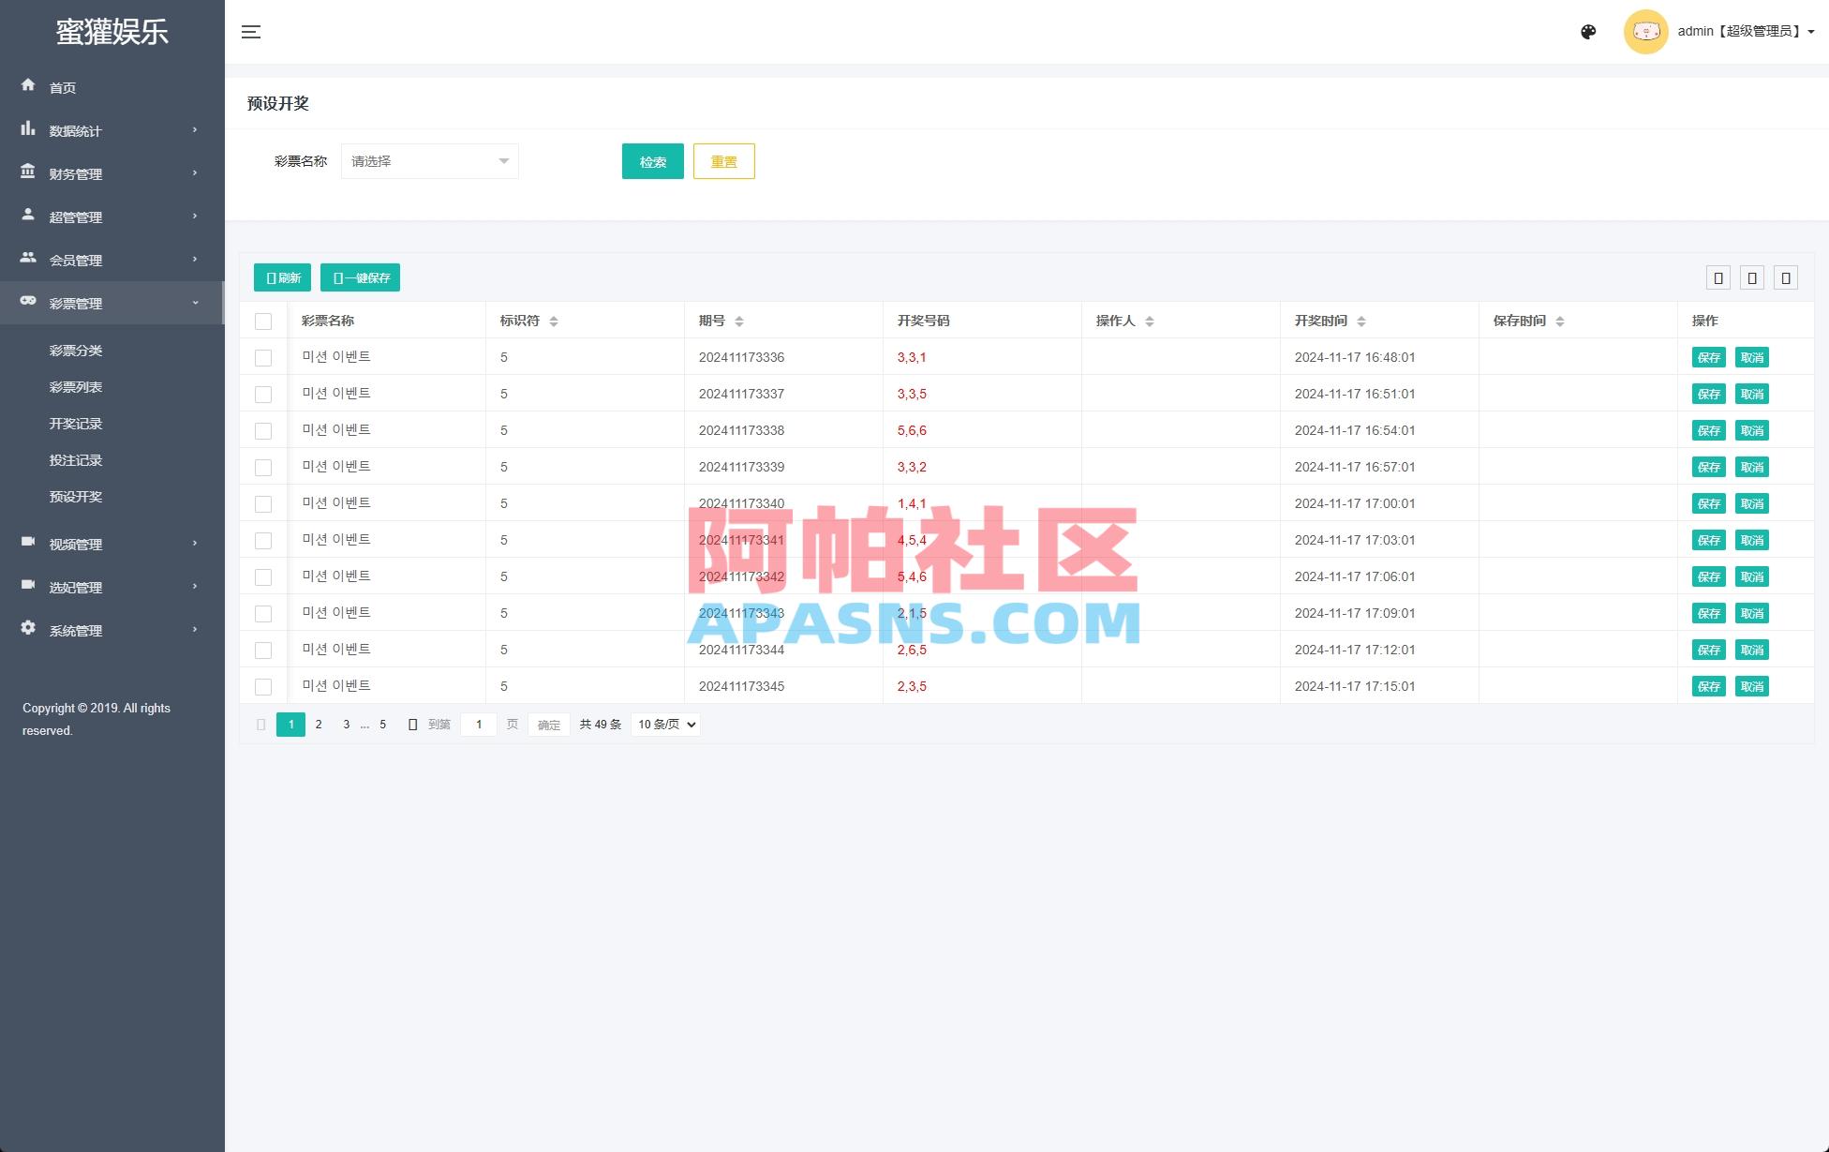Toggle the select-all checkbox in table header
The image size is (1829, 1152).
pyautogui.click(x=263, y=321)
